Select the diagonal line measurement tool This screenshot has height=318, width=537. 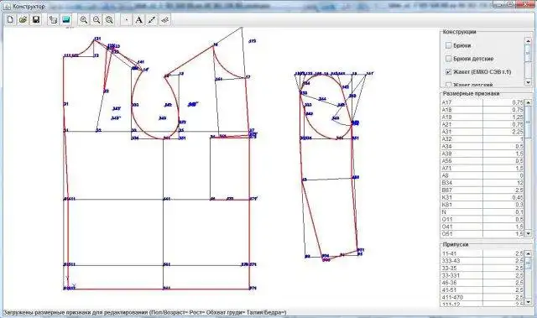tap(152, 19)
